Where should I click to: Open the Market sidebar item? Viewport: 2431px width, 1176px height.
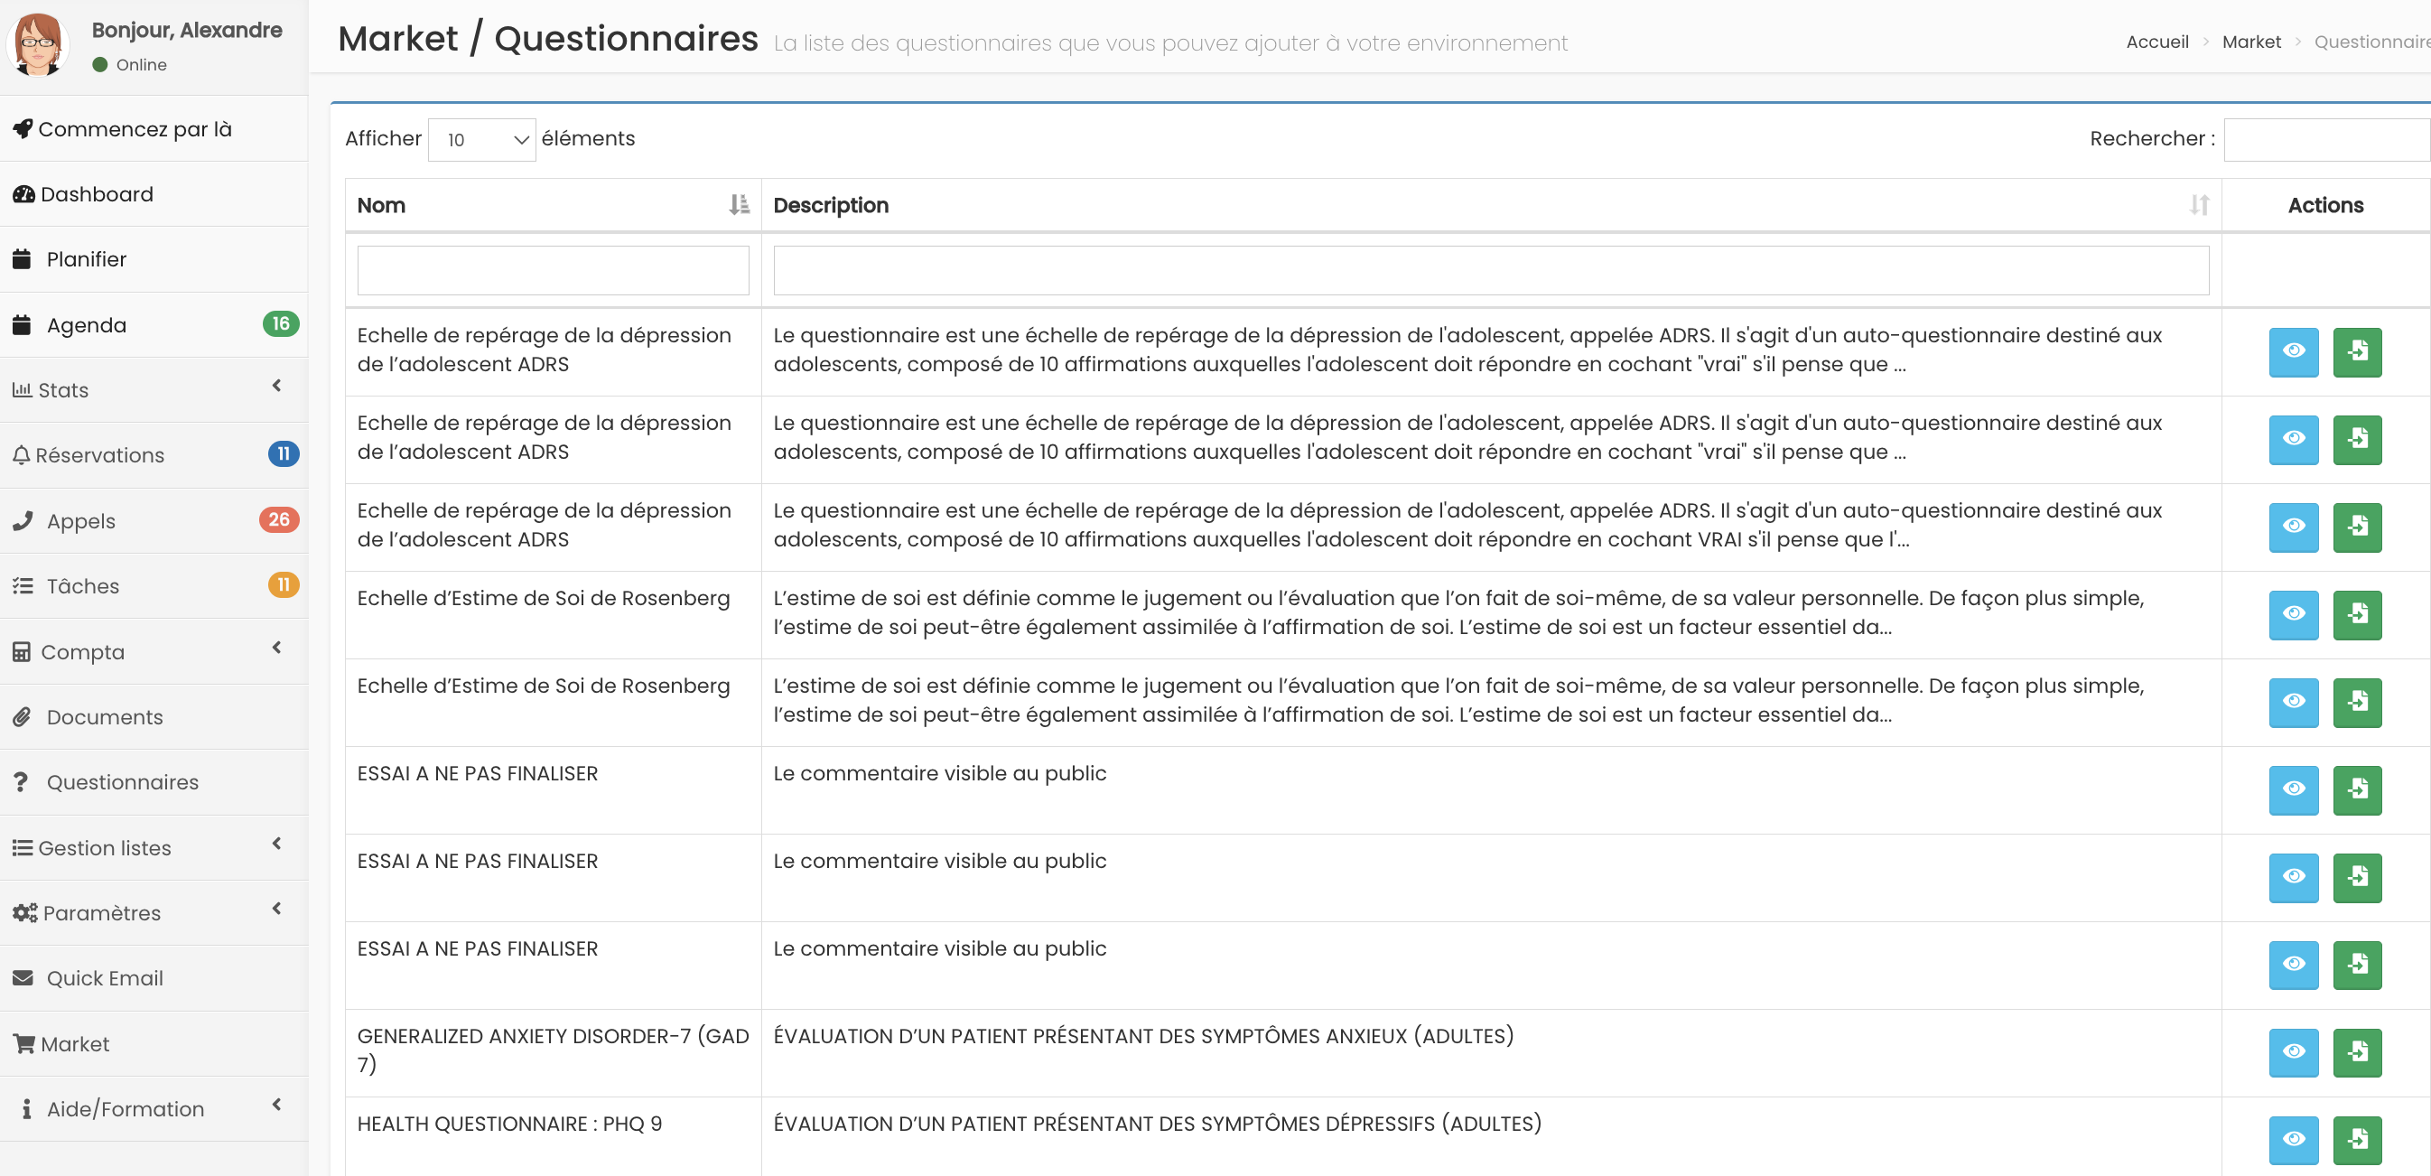(154, 1044)
